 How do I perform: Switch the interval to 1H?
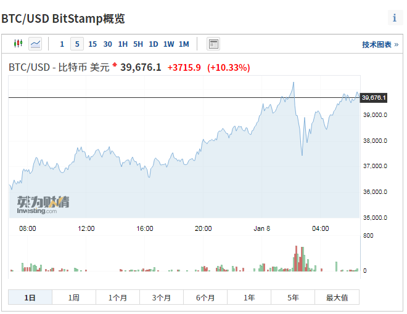click(x=123, y=44)
